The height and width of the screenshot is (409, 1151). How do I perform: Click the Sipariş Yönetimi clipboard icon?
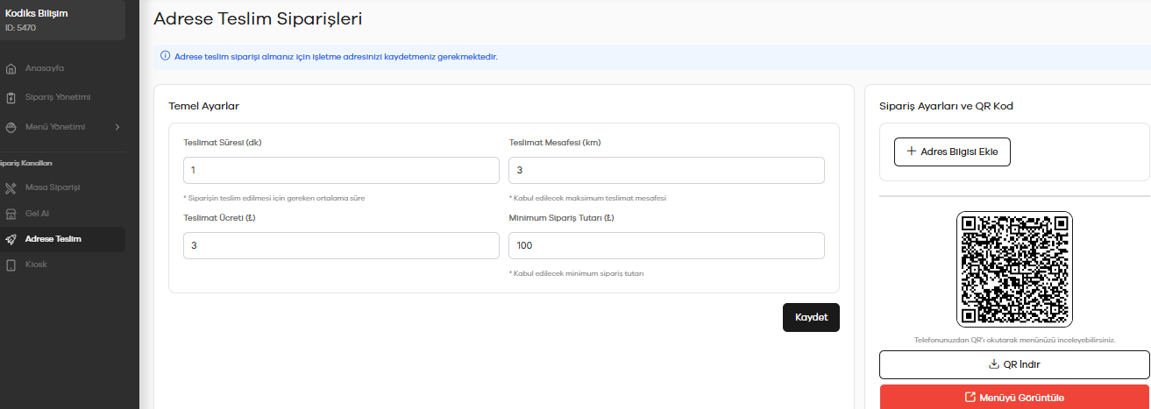coord(11,98)
